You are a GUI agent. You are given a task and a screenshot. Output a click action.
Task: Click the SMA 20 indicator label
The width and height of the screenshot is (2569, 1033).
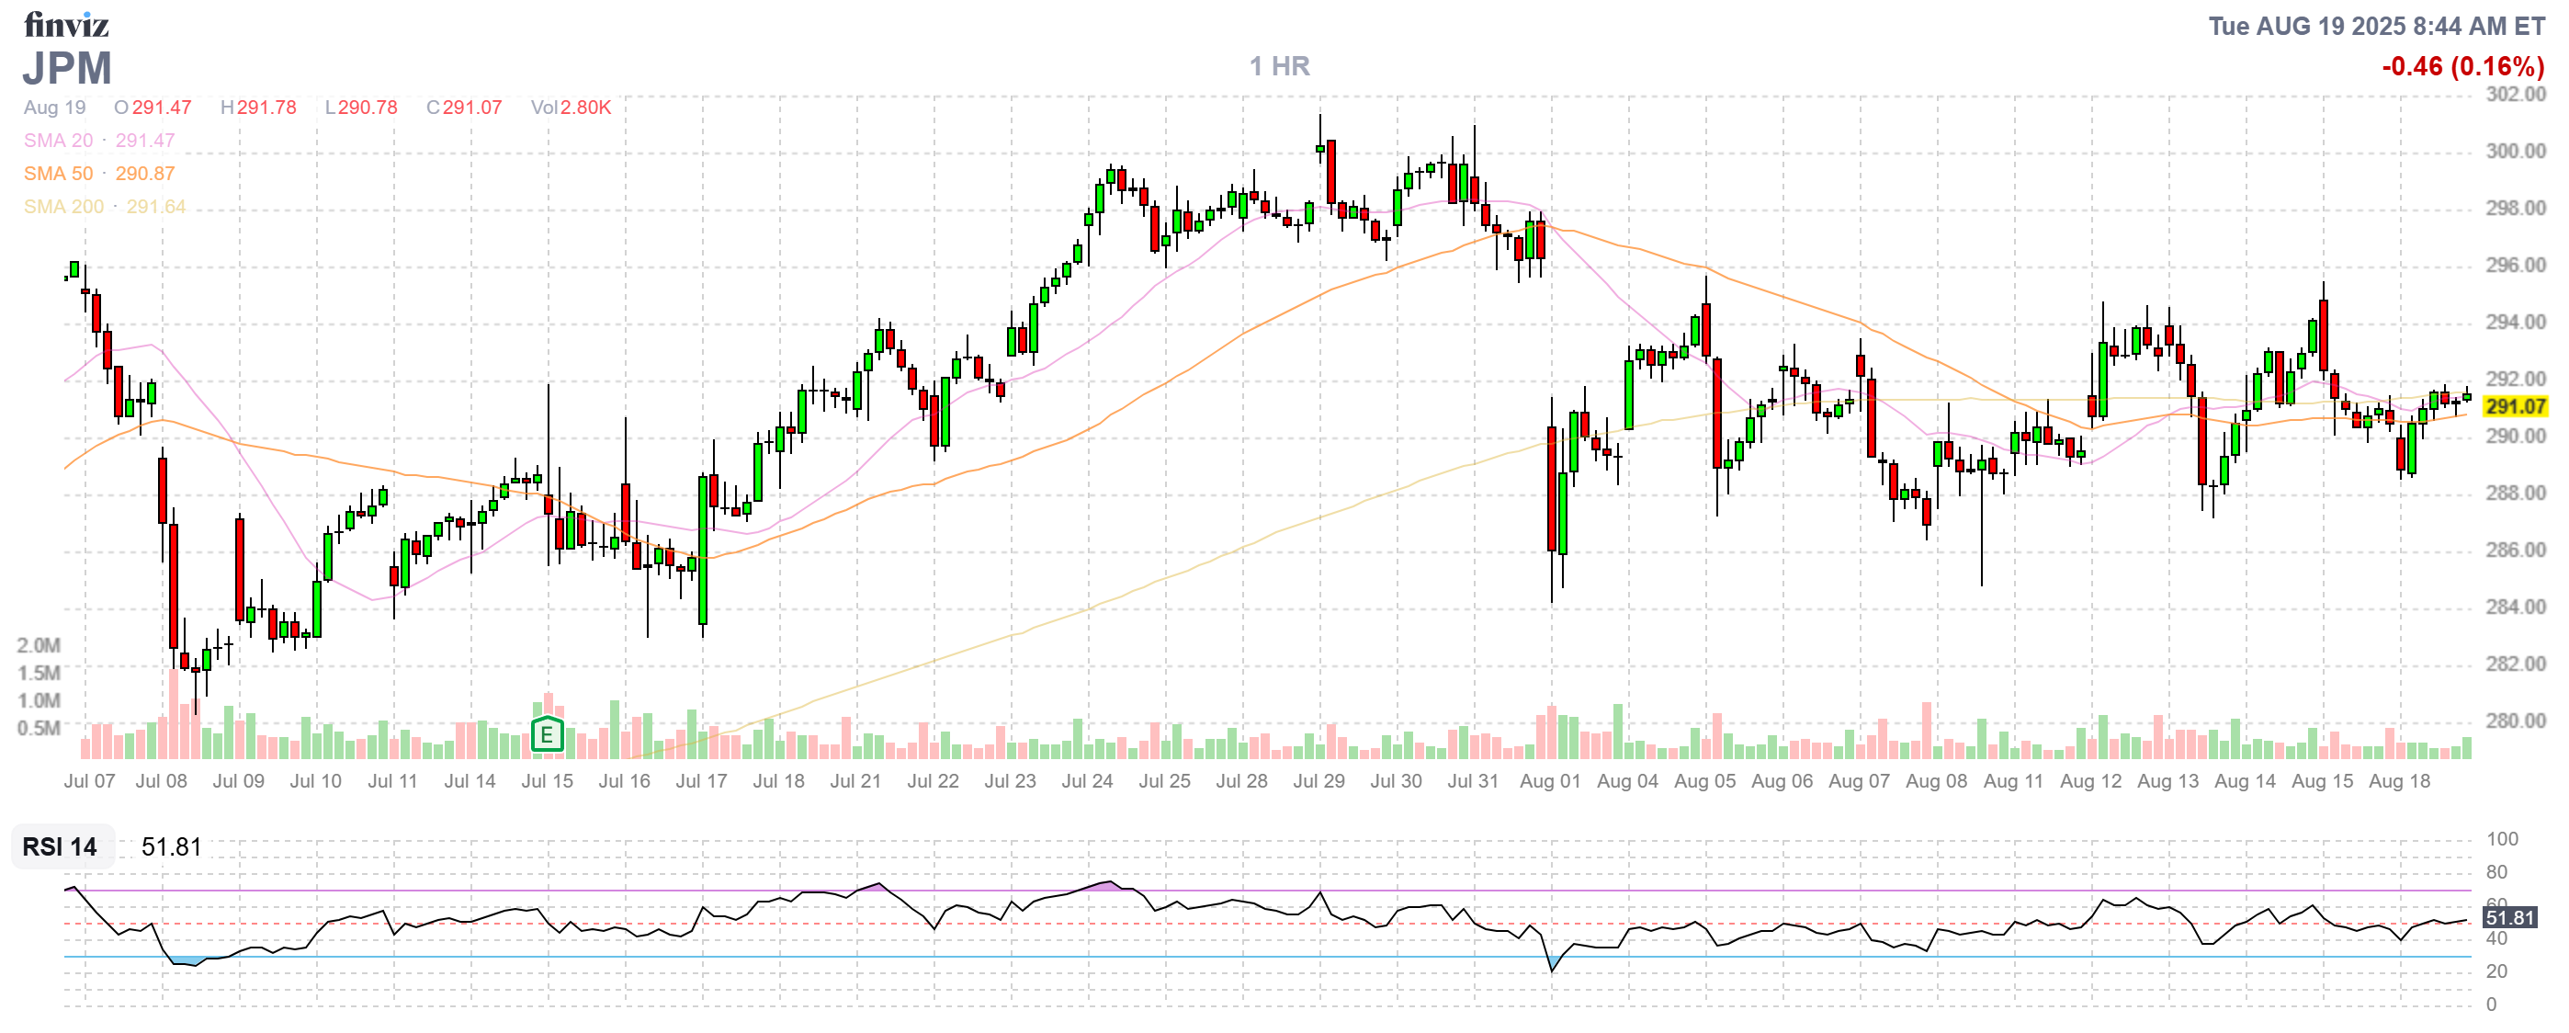58,141
